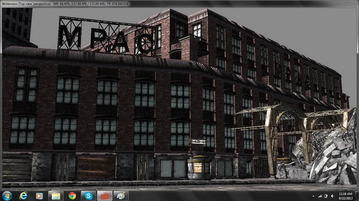Open network signal status icon

(x=320, y=196)
